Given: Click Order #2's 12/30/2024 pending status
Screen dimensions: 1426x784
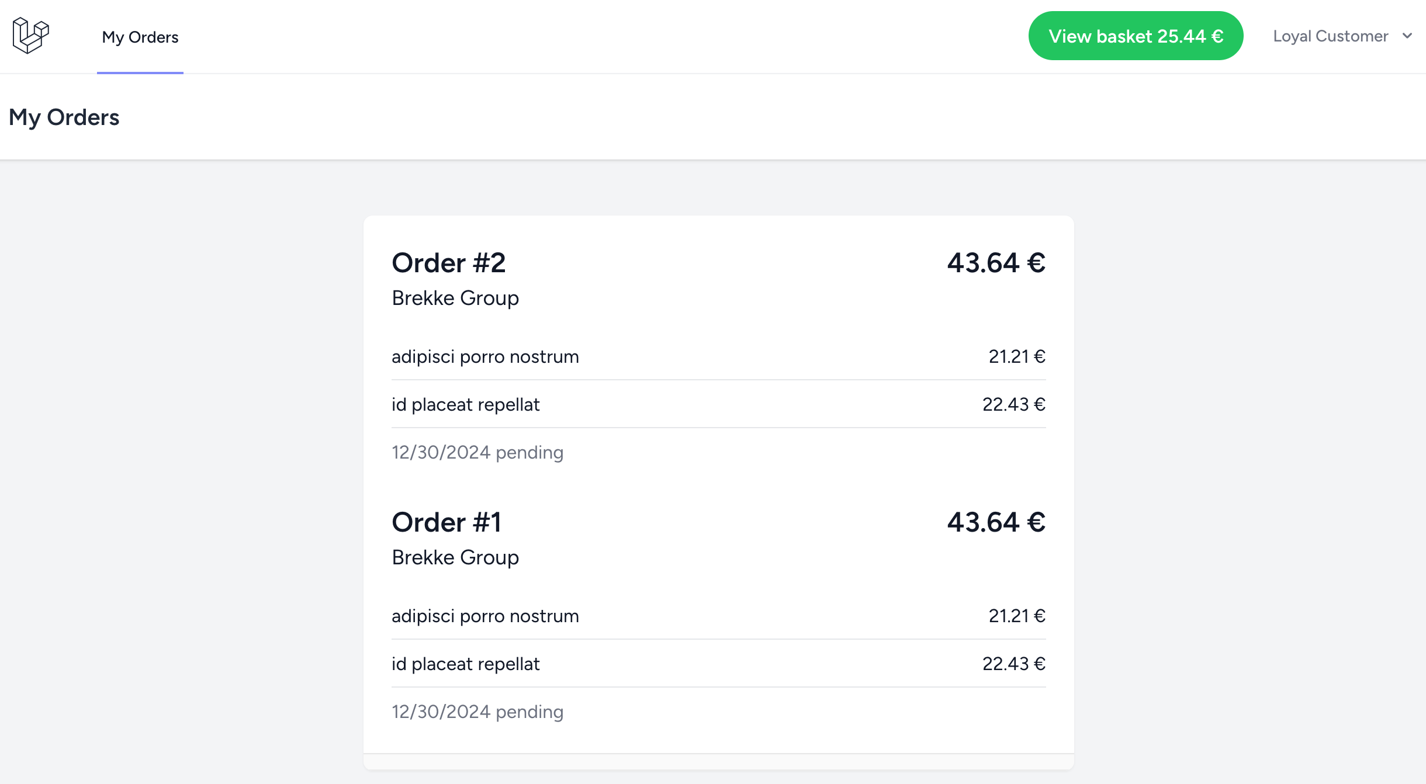Looking at the screenshot, I should (x=477, y=452).
